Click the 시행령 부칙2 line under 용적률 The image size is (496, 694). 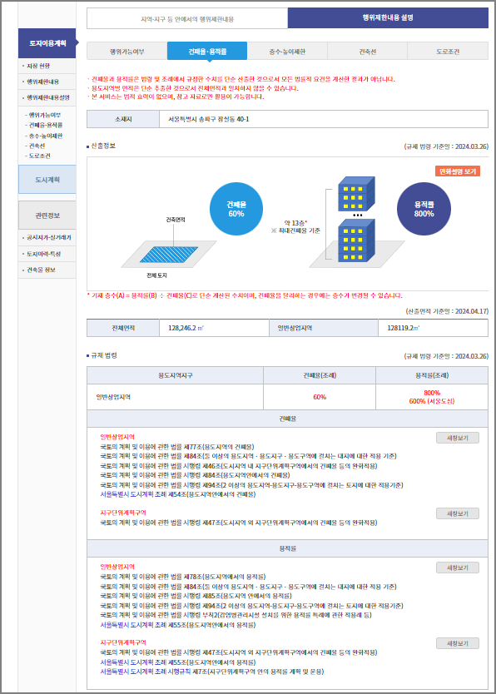point(236,615)
